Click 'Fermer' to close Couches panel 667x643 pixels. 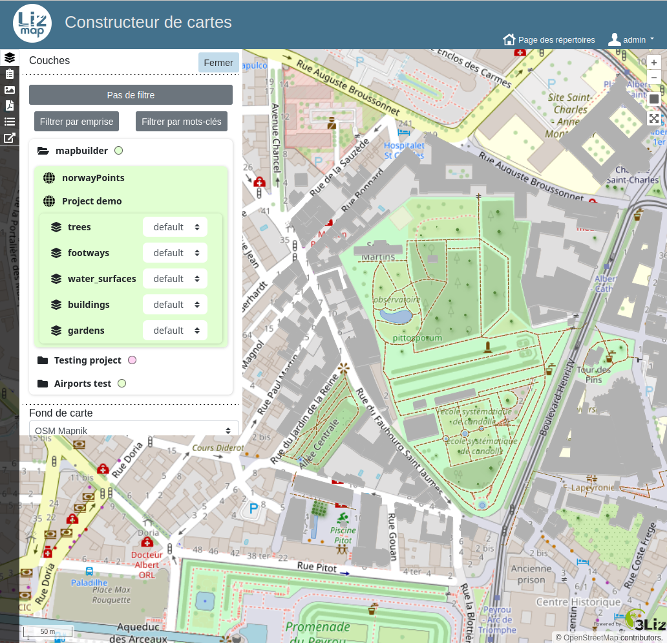click(x=218, y=63)
